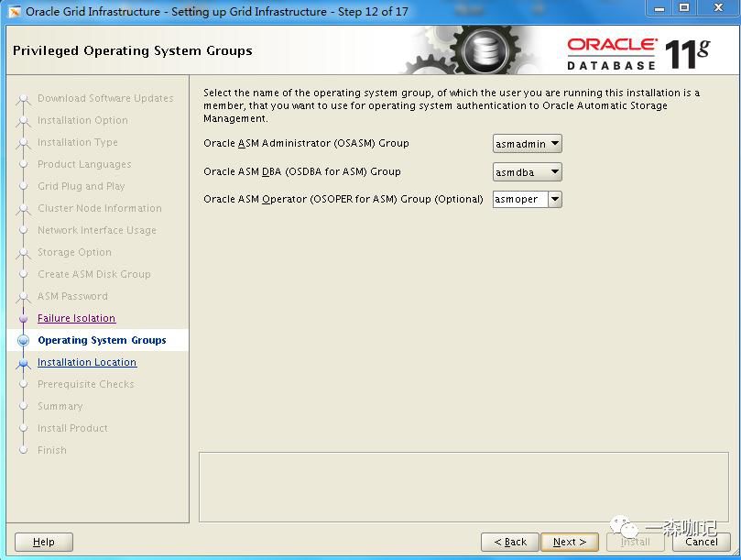Screen dimensions: 741x560
Task: Cancel the Grid Infrastructure installation
Action: click(702, 542)
